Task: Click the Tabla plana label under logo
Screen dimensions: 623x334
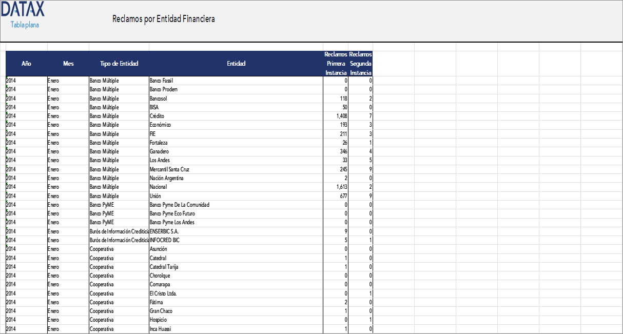Action: pos(25,25)
